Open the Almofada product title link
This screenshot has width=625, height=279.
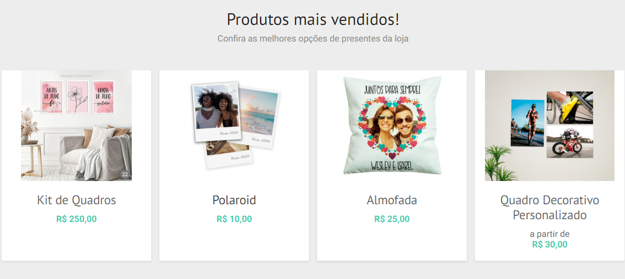[392, 200]
